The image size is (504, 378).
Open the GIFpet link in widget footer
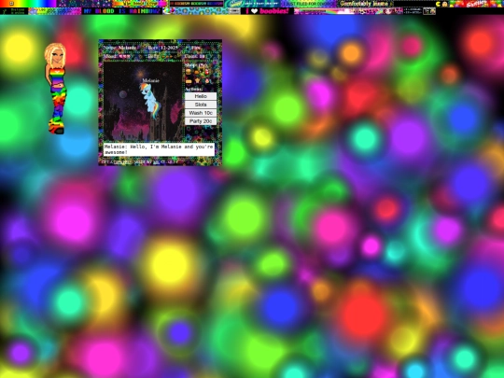click(124, 162)
